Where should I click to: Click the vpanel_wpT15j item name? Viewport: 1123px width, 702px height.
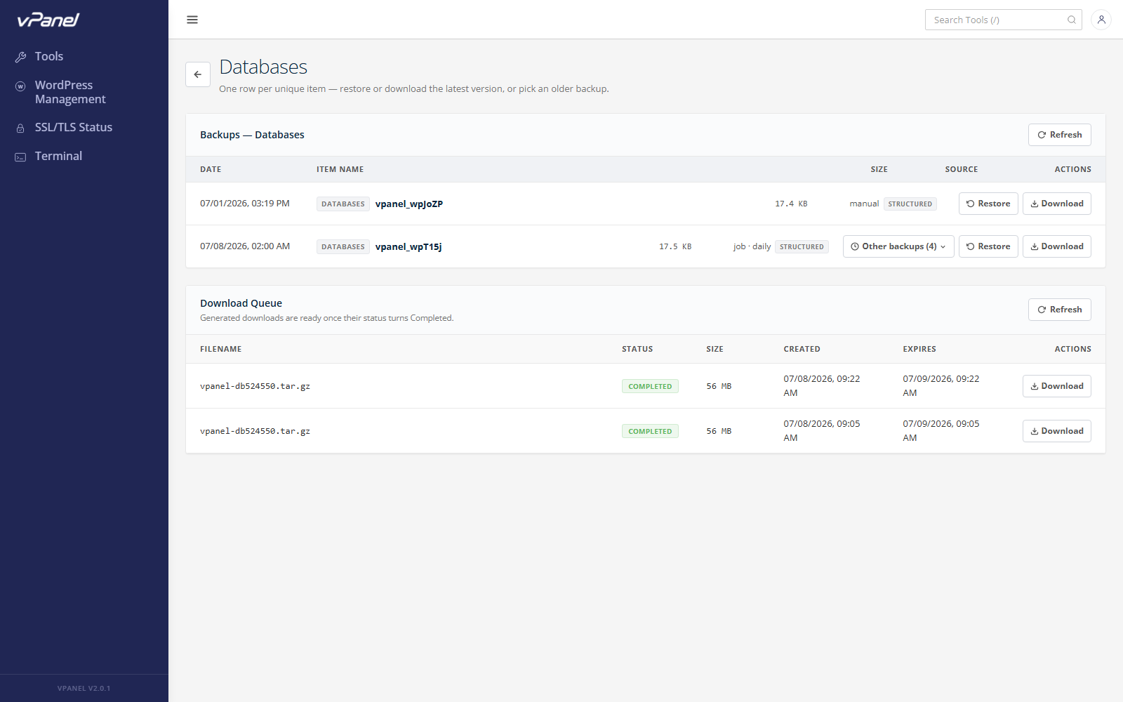408,247
